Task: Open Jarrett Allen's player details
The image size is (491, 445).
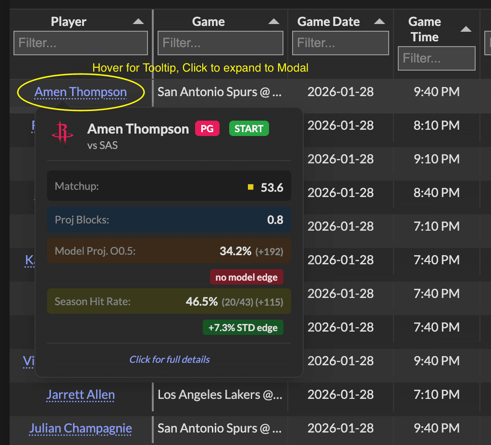Action: [81, 395]
